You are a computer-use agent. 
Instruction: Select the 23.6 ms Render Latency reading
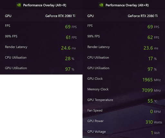[x=151, y=48]
